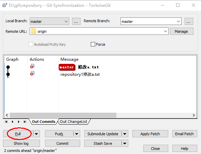This screenshot has width=201, height=154.
Task: Enable the Force checkbox
Action: pyautogui.click(x=93, y=44)
